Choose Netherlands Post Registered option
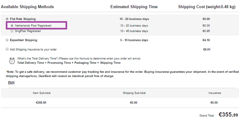Screen dimensions: 239x122 (x=12, y=26)
